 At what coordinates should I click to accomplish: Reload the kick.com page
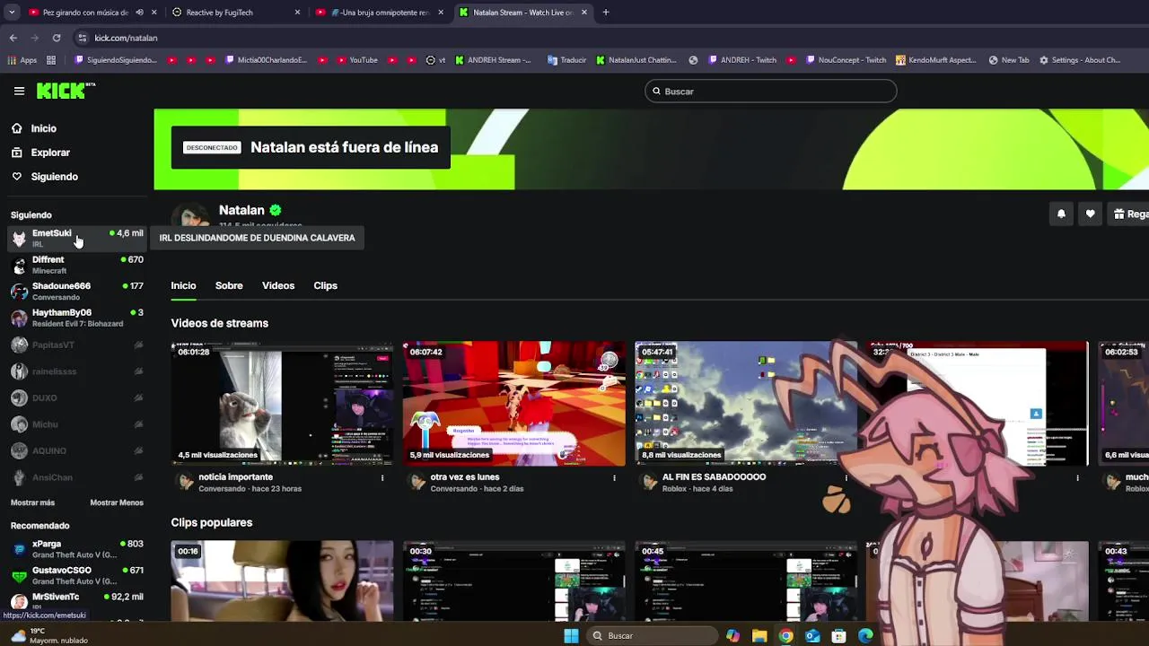click(57, 38)
